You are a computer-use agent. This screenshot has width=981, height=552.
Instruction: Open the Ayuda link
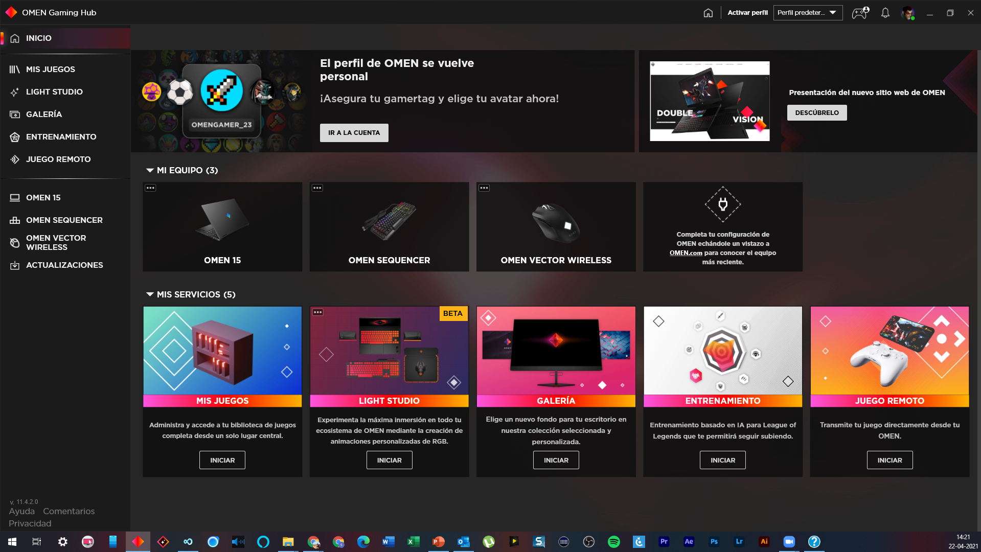22,512
